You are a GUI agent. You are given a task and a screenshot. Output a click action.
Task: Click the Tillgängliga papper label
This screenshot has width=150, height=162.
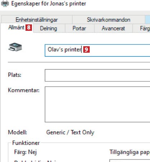click(x=130, y=152)
